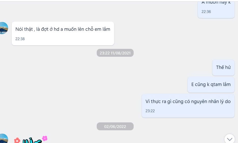The width and height of the screenshot is (238, 143).
Task: Jump to latest messages with down chevron
Action: pyautogui.click(x=230, y=139)
